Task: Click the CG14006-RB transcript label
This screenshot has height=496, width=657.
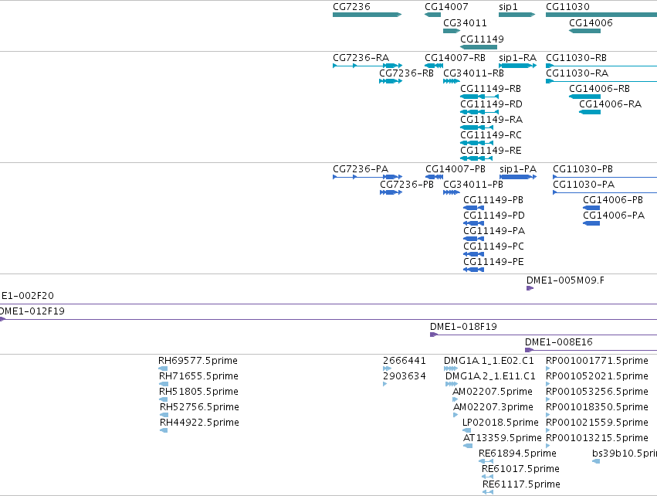Action: click(x=600, y=89)
